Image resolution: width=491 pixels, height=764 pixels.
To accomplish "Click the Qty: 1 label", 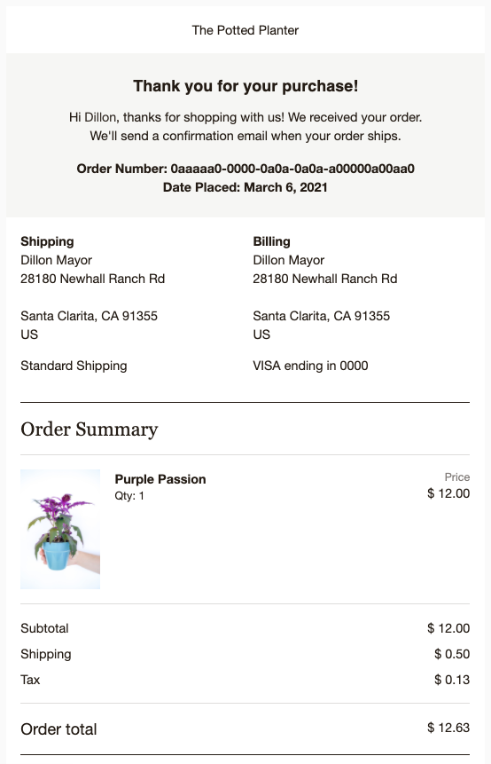I will [x=129, y=496].
